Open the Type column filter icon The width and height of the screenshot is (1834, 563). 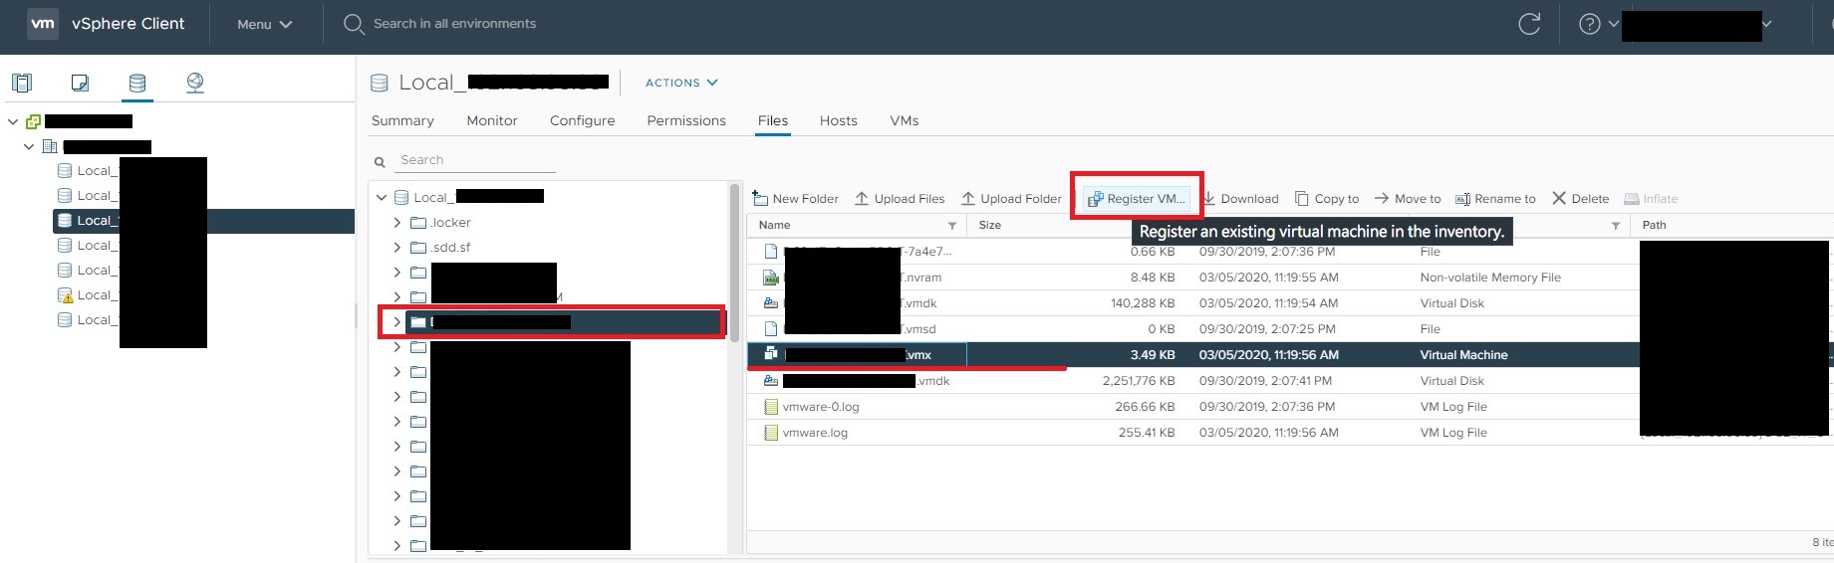pyautogui.click(x=1615, y=226)
